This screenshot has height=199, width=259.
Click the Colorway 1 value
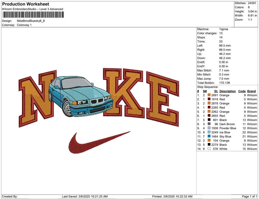click(x=24, y=25)
